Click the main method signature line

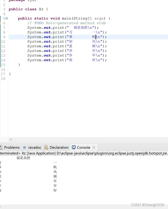pyautogui.click(x=64, y=18)
